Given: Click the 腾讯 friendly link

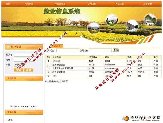Looking at the screenshot, I should pyautogui.click(x=10, y=120).
